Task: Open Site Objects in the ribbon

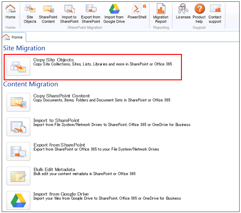Action: 30,14
